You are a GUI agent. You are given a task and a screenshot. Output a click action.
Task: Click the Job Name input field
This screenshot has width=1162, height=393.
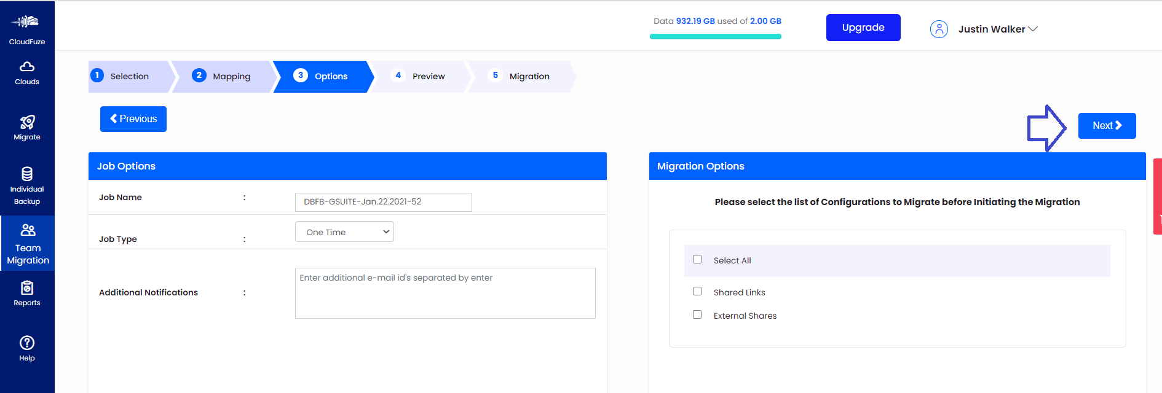(384, 202)
